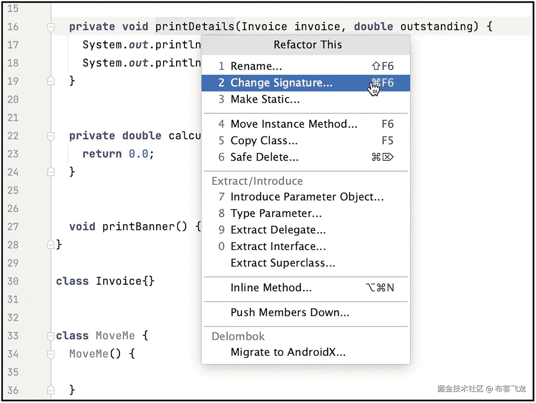
Task: Select Push Members Down... entry
Action: [x=290, y=312]
